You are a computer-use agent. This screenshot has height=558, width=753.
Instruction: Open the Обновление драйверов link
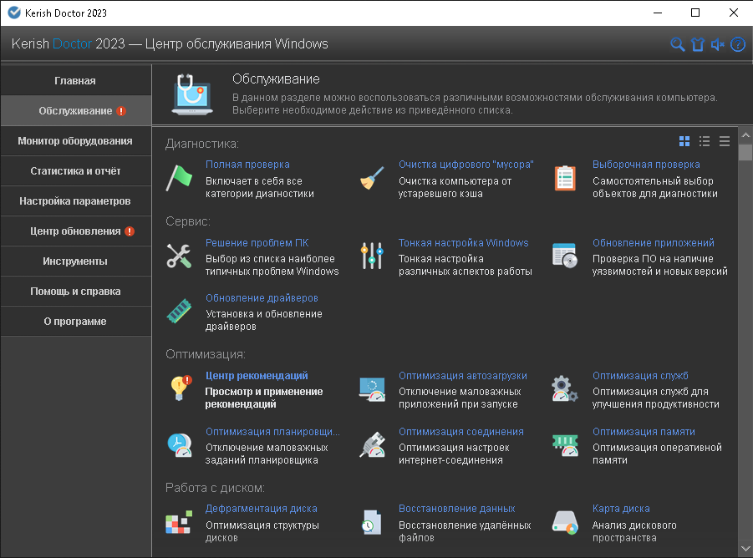(262, 298)
